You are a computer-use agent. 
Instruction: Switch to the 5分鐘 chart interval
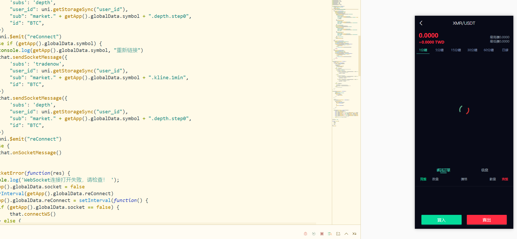point(439,50)
